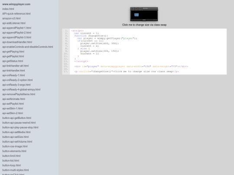The width and height of the screenshot is (234, 175).
Task: Open button-multi-styles.html
Action: point(16,170)
